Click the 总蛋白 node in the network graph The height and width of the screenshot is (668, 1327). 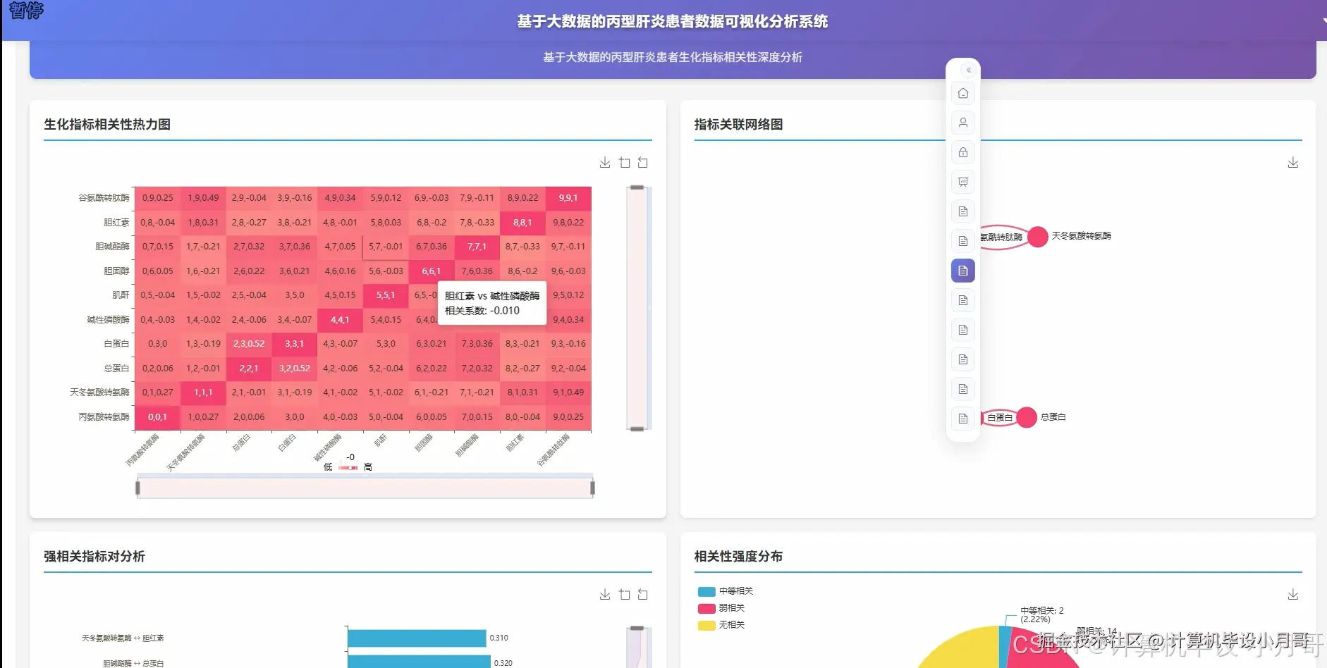click(x=1027, y=417)
